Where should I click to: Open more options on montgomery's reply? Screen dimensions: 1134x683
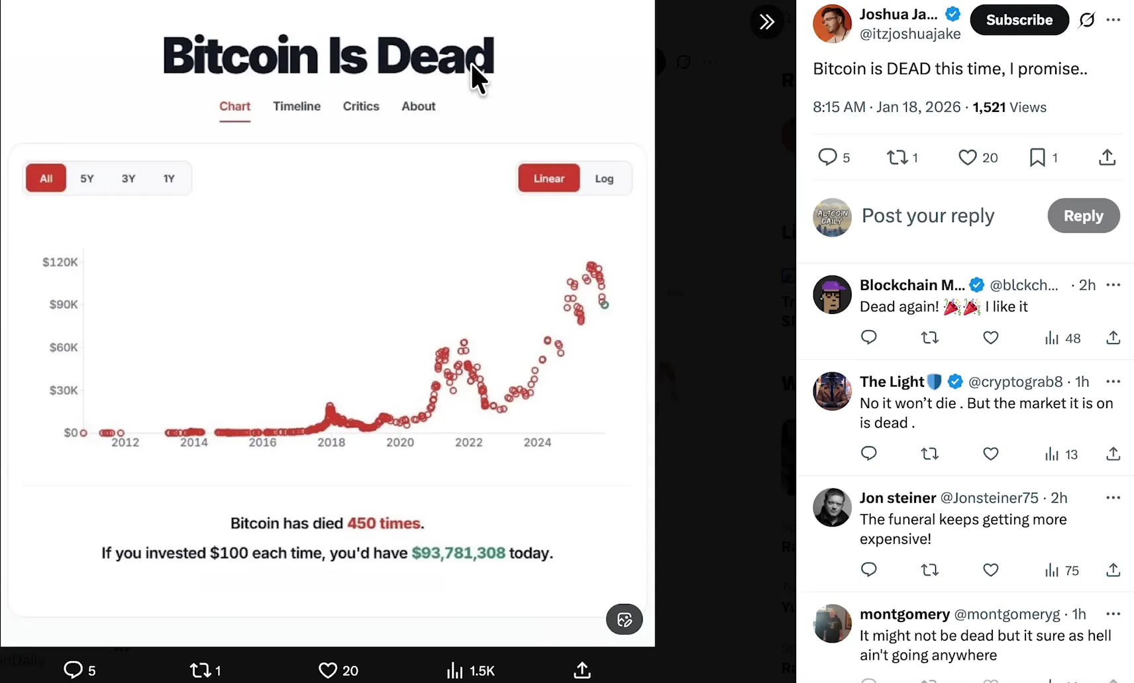1113,614
